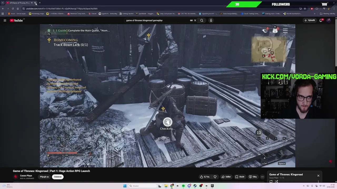Screen dimensions: 337x189
Task: Open more actions menu under the video
Action: coord(262,177)
